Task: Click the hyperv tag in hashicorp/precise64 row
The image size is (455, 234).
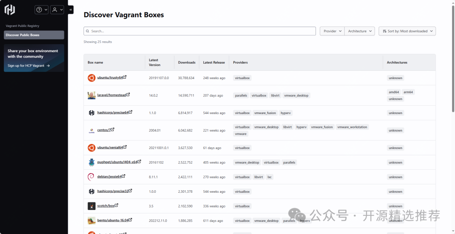Action: (286, 113)
